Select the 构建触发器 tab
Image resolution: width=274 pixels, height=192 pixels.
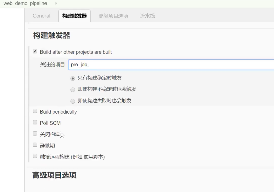pyautogui.click(x=75, y=16)
